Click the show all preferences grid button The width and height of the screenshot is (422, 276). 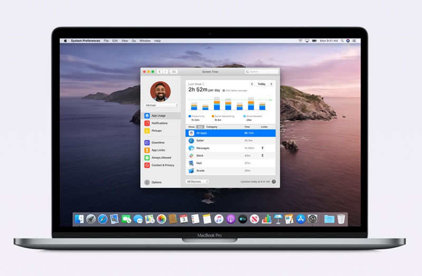click(174, 71)
